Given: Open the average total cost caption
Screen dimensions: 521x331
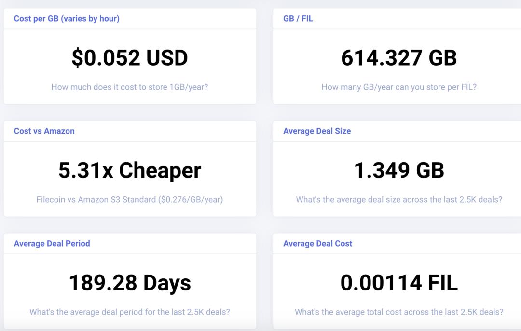Looking at the screenshot, I should click(x=399, y=312).
